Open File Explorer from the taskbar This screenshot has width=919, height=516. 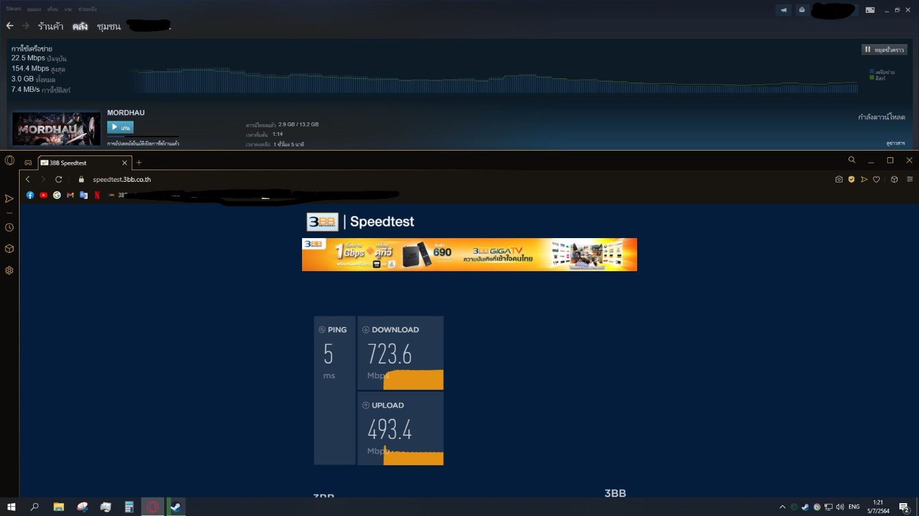click(x=59, y=507)
